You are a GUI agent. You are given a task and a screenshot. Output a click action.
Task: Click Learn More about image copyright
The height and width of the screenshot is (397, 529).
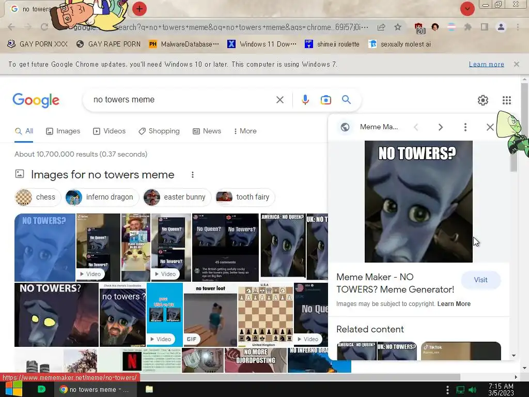(454, 304)
